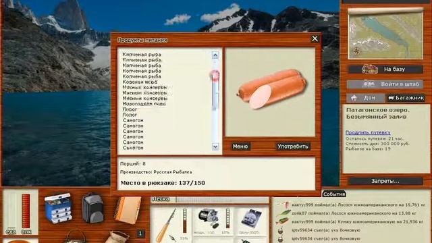Click the sausage product image
Image resolution: width=432 pixels, height=243 pixels.
tap(272, 89)
